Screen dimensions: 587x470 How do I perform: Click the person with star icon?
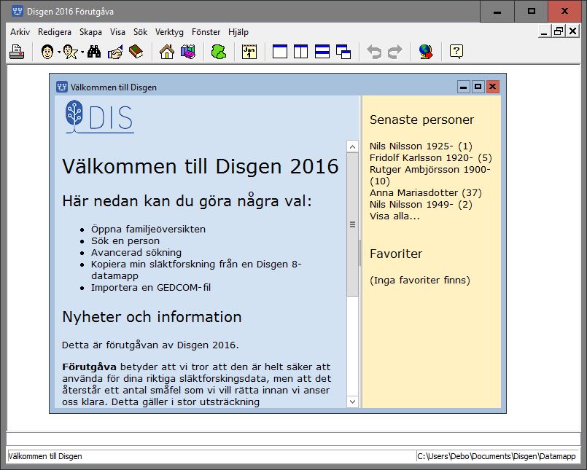pyautogui.click(x=71, y=52)
